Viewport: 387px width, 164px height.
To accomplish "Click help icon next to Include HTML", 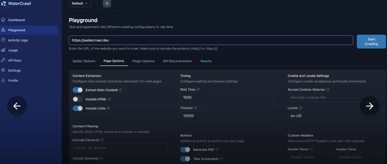I will tap(110, 99).
